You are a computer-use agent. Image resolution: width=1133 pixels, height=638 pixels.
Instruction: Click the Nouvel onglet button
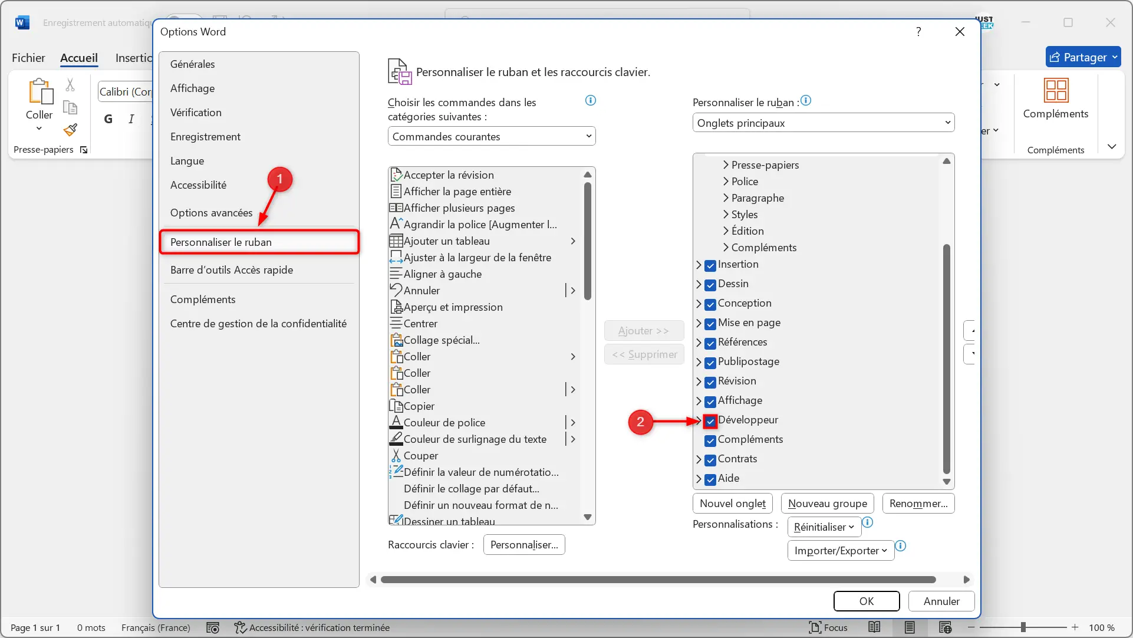732,502
